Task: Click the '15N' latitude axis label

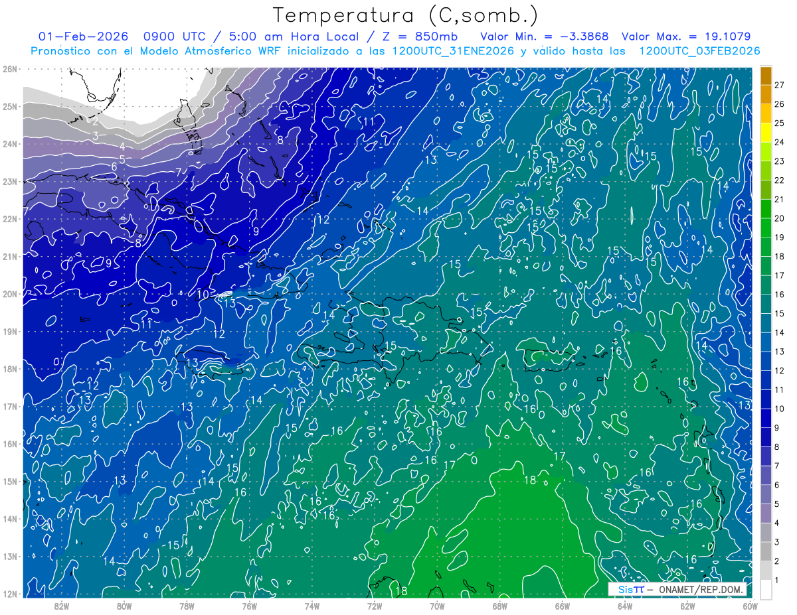Action: 9,481
